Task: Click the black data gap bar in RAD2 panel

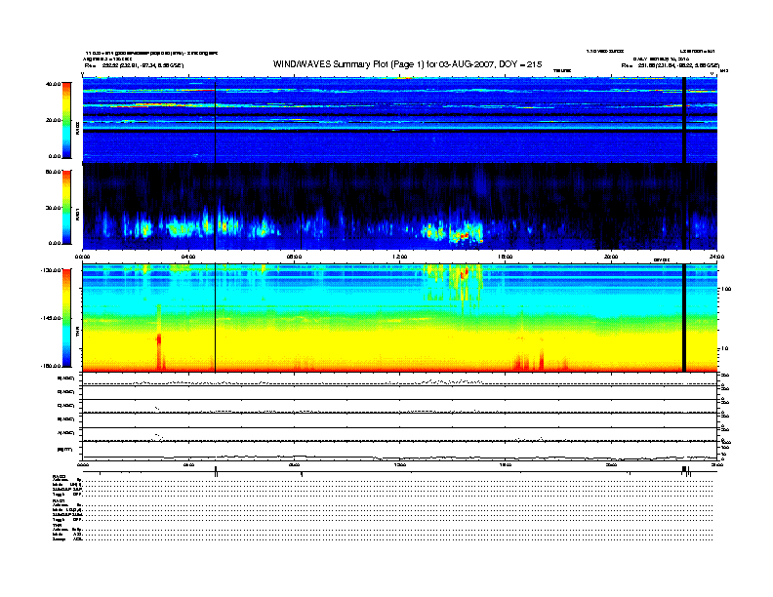Action: point(684,120)
